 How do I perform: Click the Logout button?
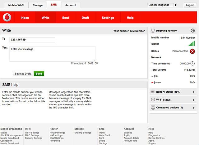(190, 5)
